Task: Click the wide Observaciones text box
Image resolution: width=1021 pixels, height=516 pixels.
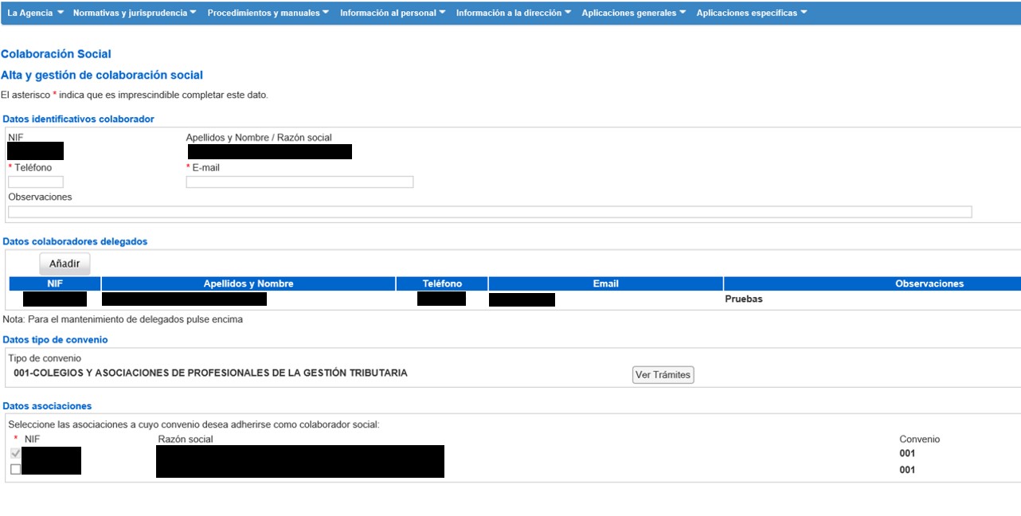Action: (x=489, y=212)
